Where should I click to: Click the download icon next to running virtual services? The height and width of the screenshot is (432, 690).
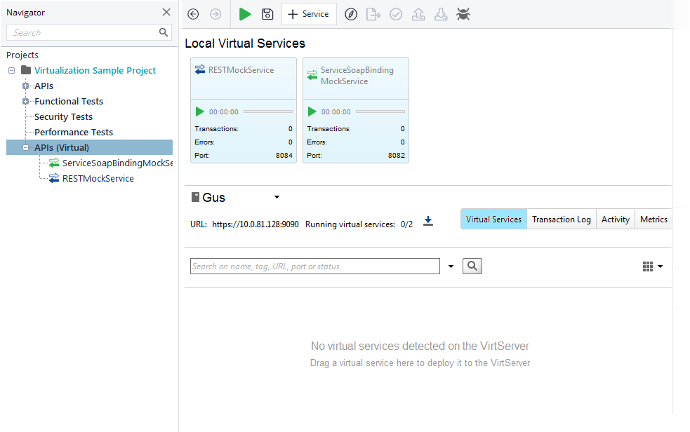(427, 220)
